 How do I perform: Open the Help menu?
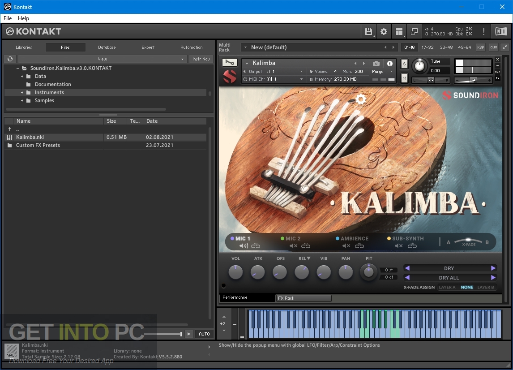click(23, 18)
